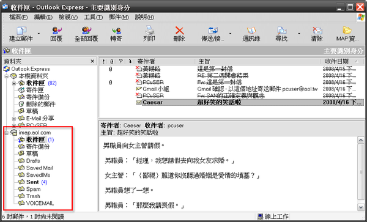The image size is (367, 222).
Task: Collapse the 本機資料夾 tree node
Action: pos(7,76)
